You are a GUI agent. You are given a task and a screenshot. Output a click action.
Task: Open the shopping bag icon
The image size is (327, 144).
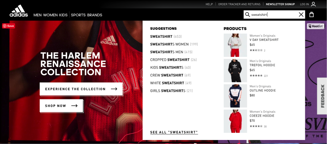(x=312, y=15)
